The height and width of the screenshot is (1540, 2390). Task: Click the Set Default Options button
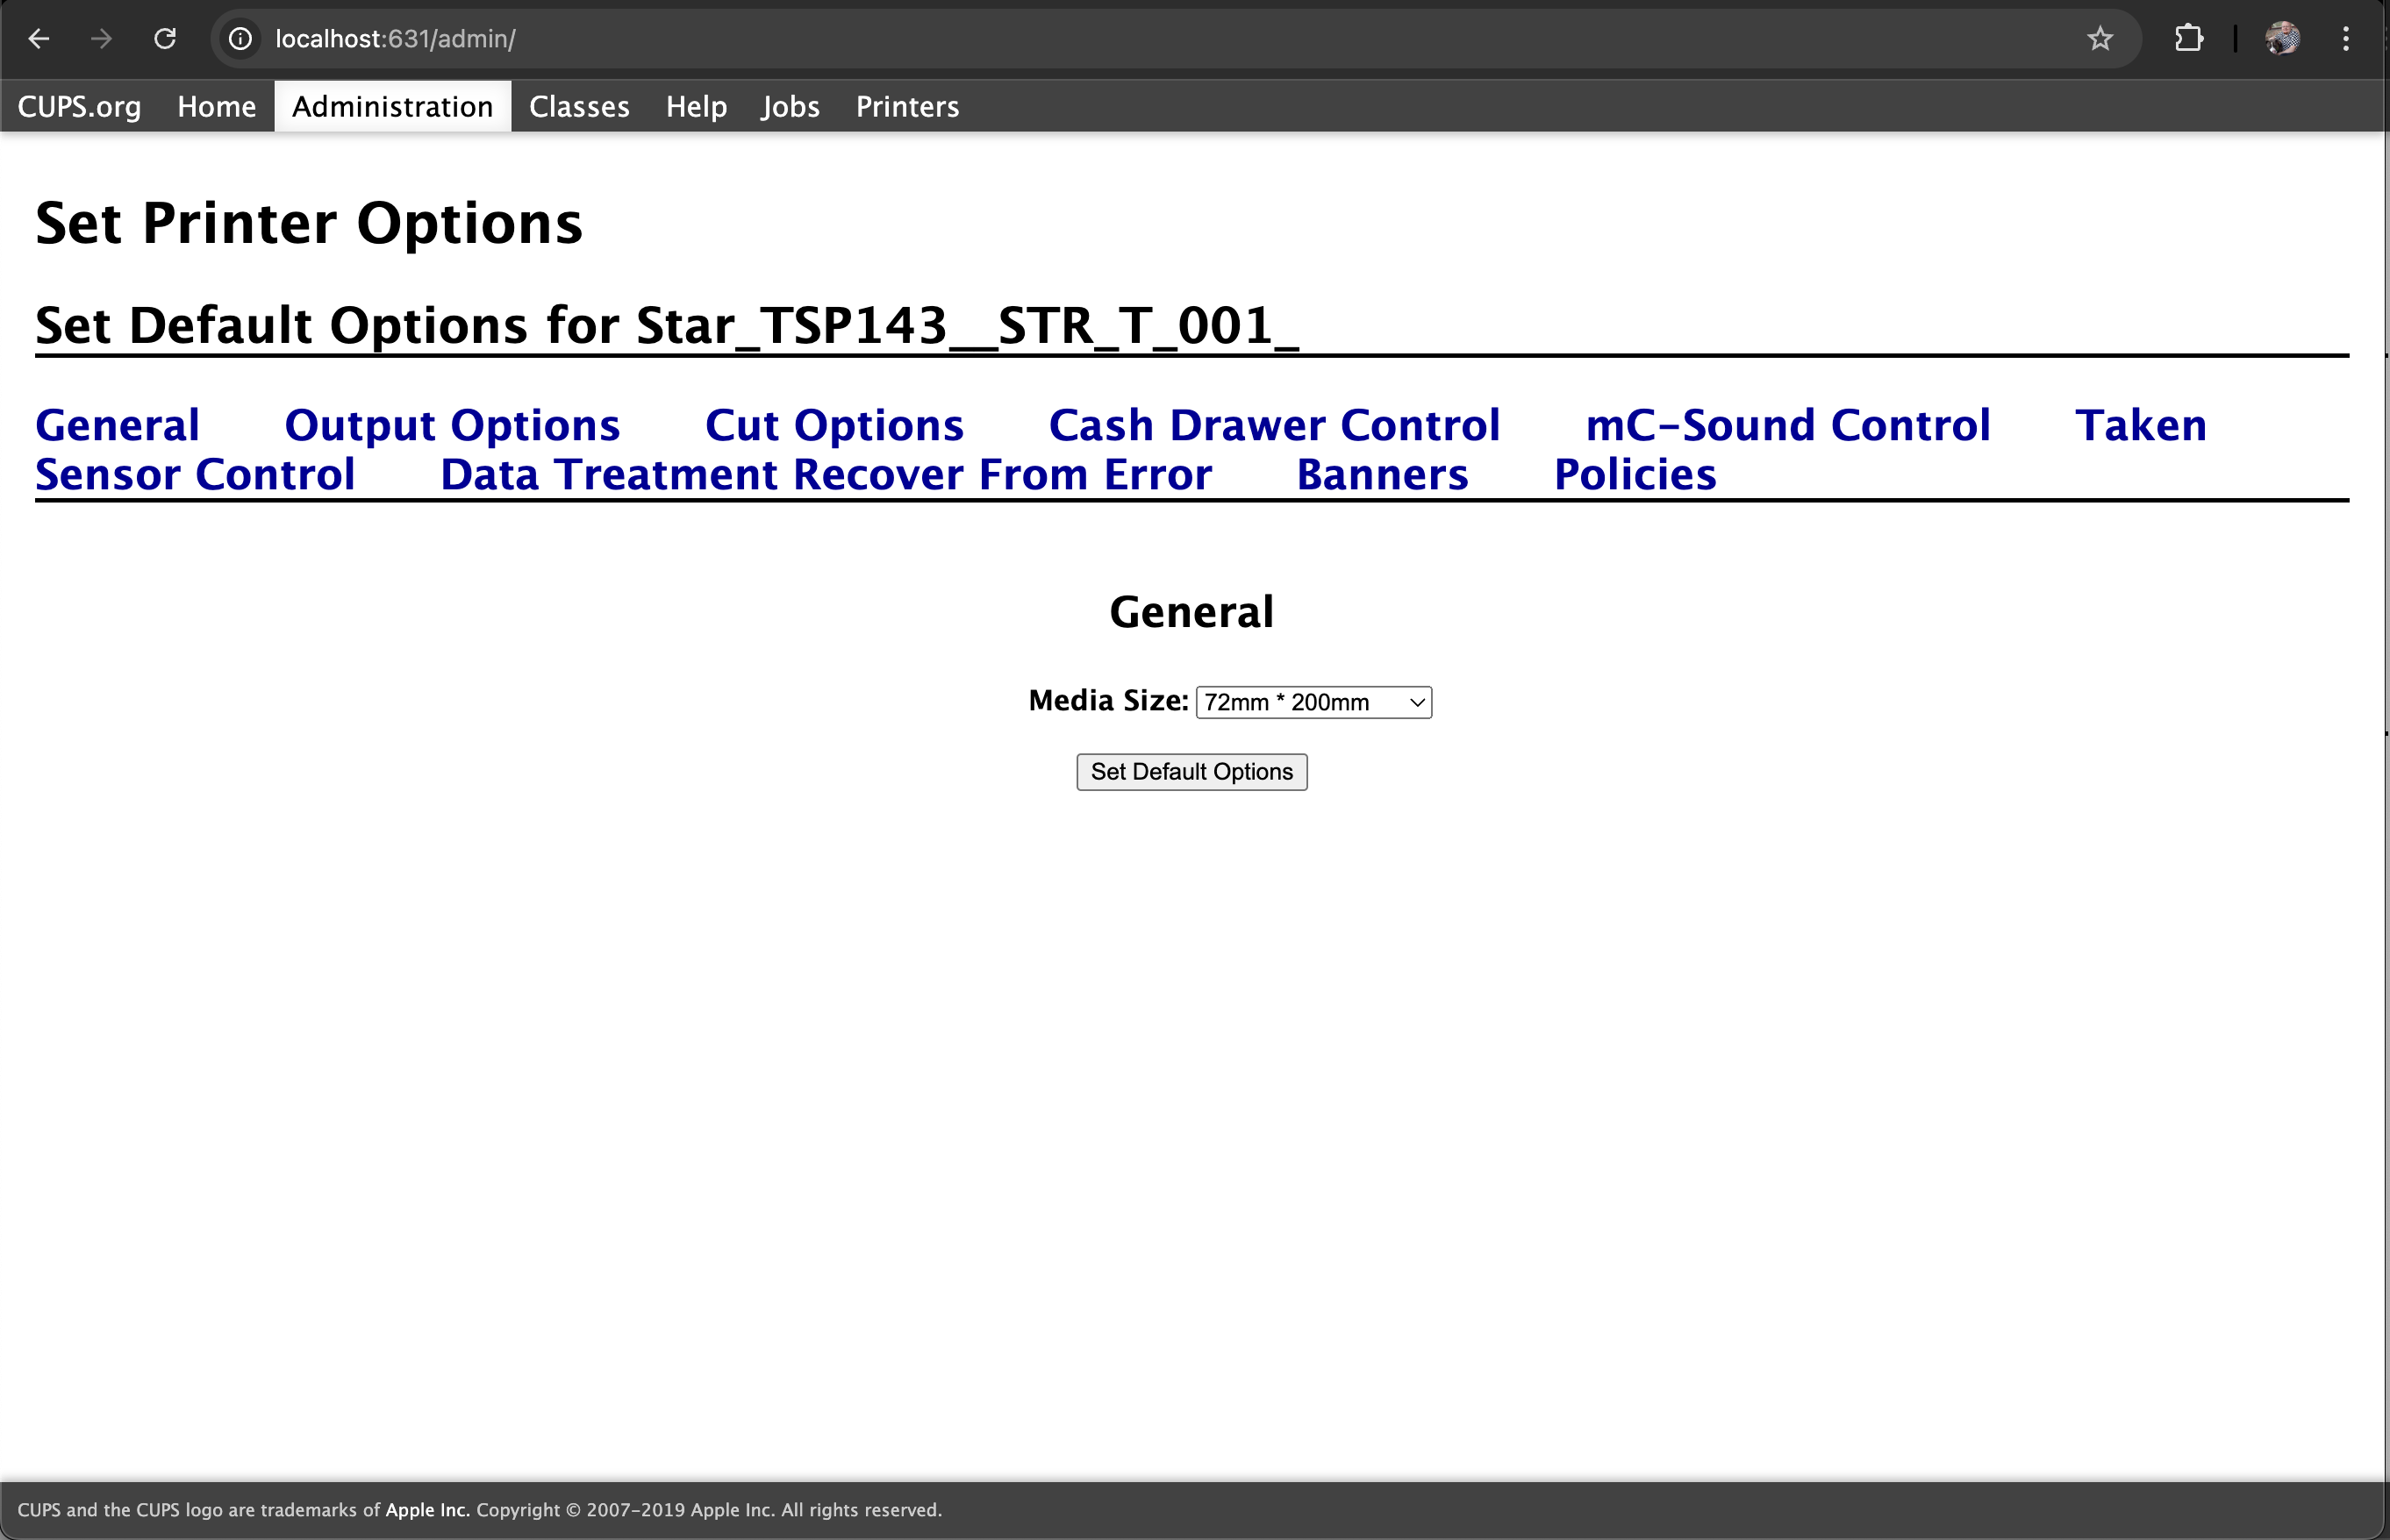point(1191,772)
